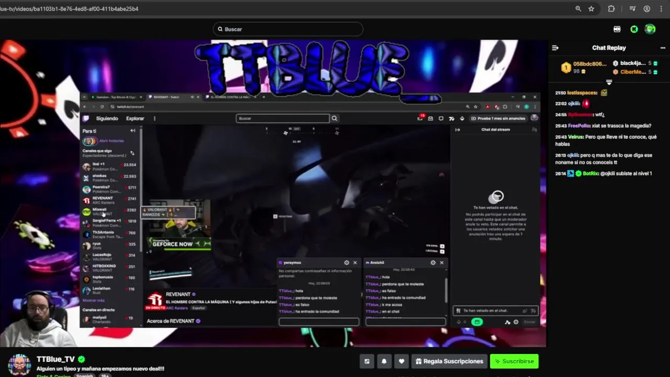This screenshot has height=377, width=670.
Task: Switch to the REVENANT - Twitch browser tab
Action: [173, 97]
